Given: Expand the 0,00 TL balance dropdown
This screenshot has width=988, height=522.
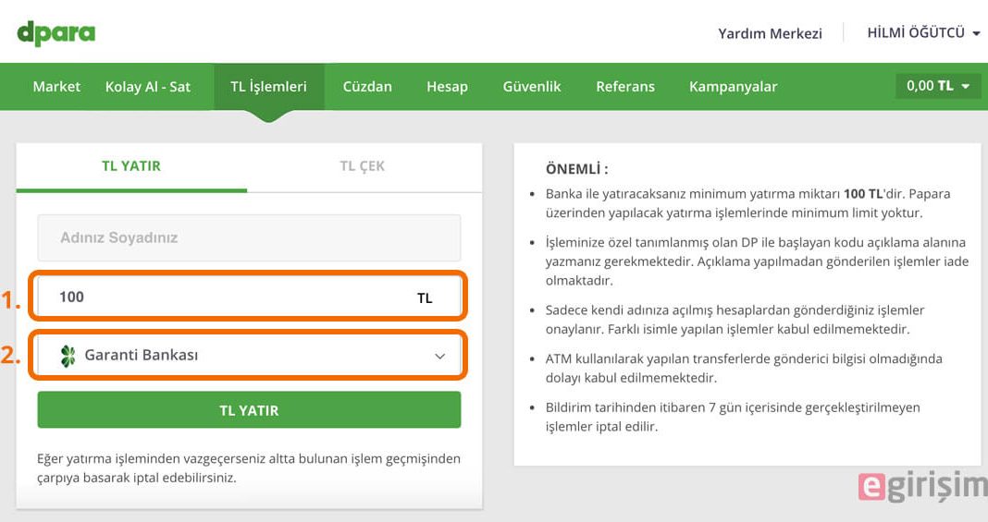Looking at the screenshot, I should click(x=938, y=86).
